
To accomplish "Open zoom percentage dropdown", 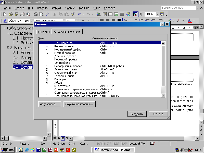I will click(157, 14).
